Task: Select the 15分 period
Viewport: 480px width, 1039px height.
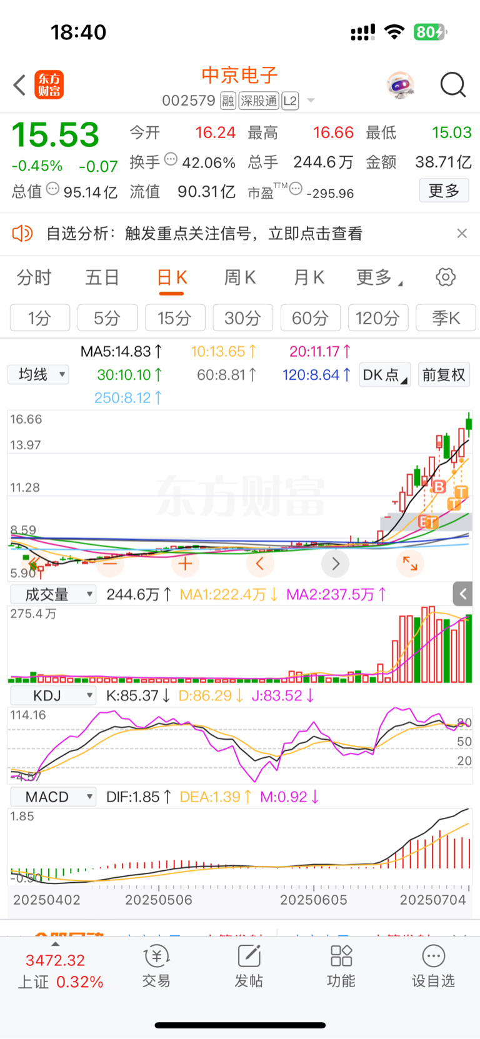Action: point(175,318)
